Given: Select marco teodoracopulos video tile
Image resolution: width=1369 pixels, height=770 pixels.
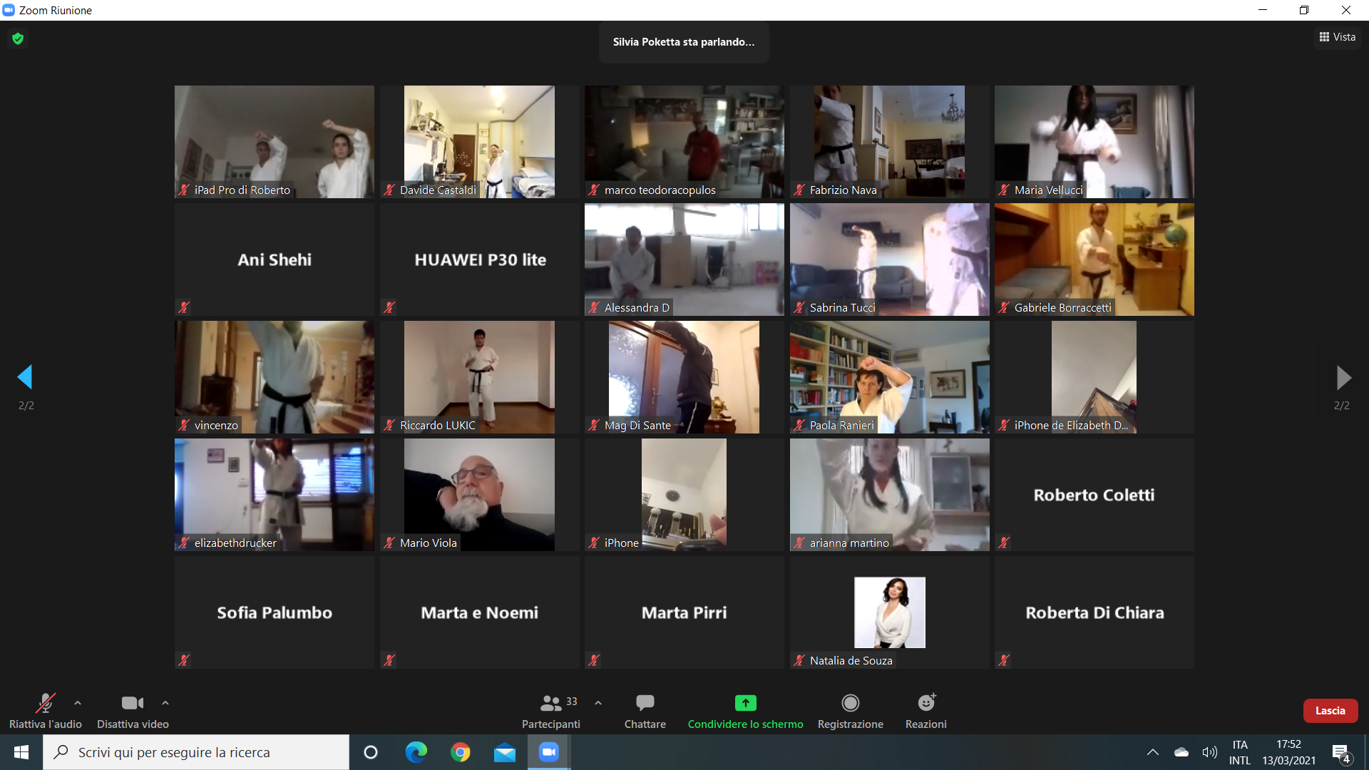Looking at the screenshot, I should pyautogui.click(x=684, y=142).
